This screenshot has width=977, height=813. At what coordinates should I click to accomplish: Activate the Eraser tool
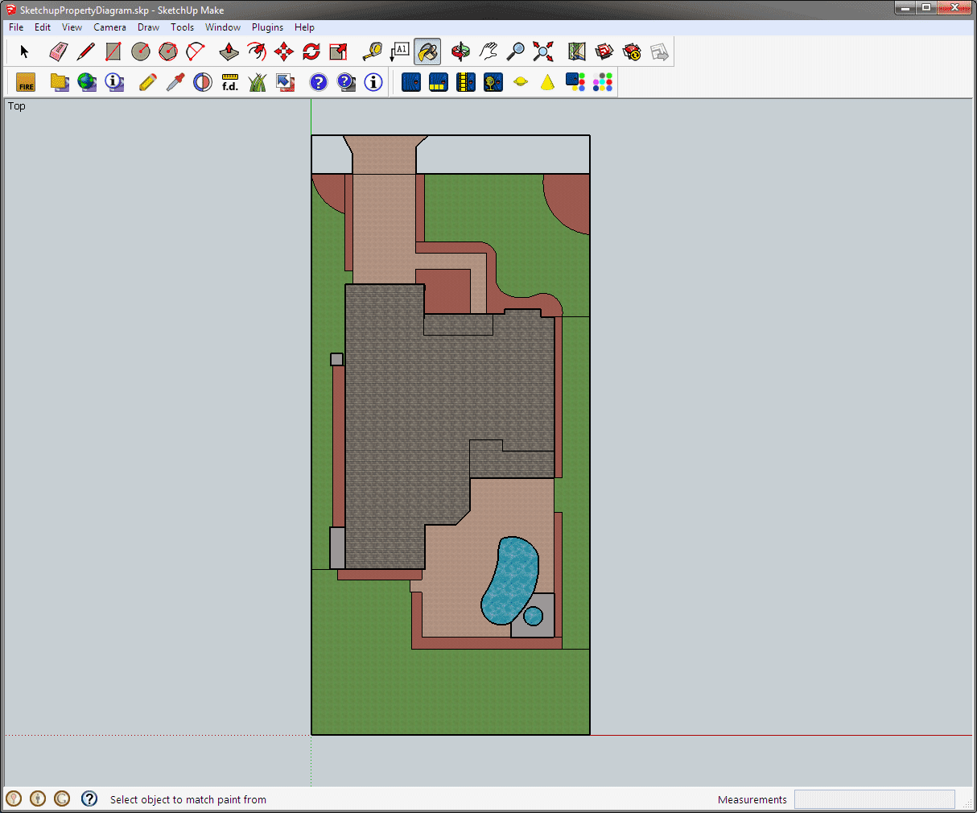tap(58, 51)
